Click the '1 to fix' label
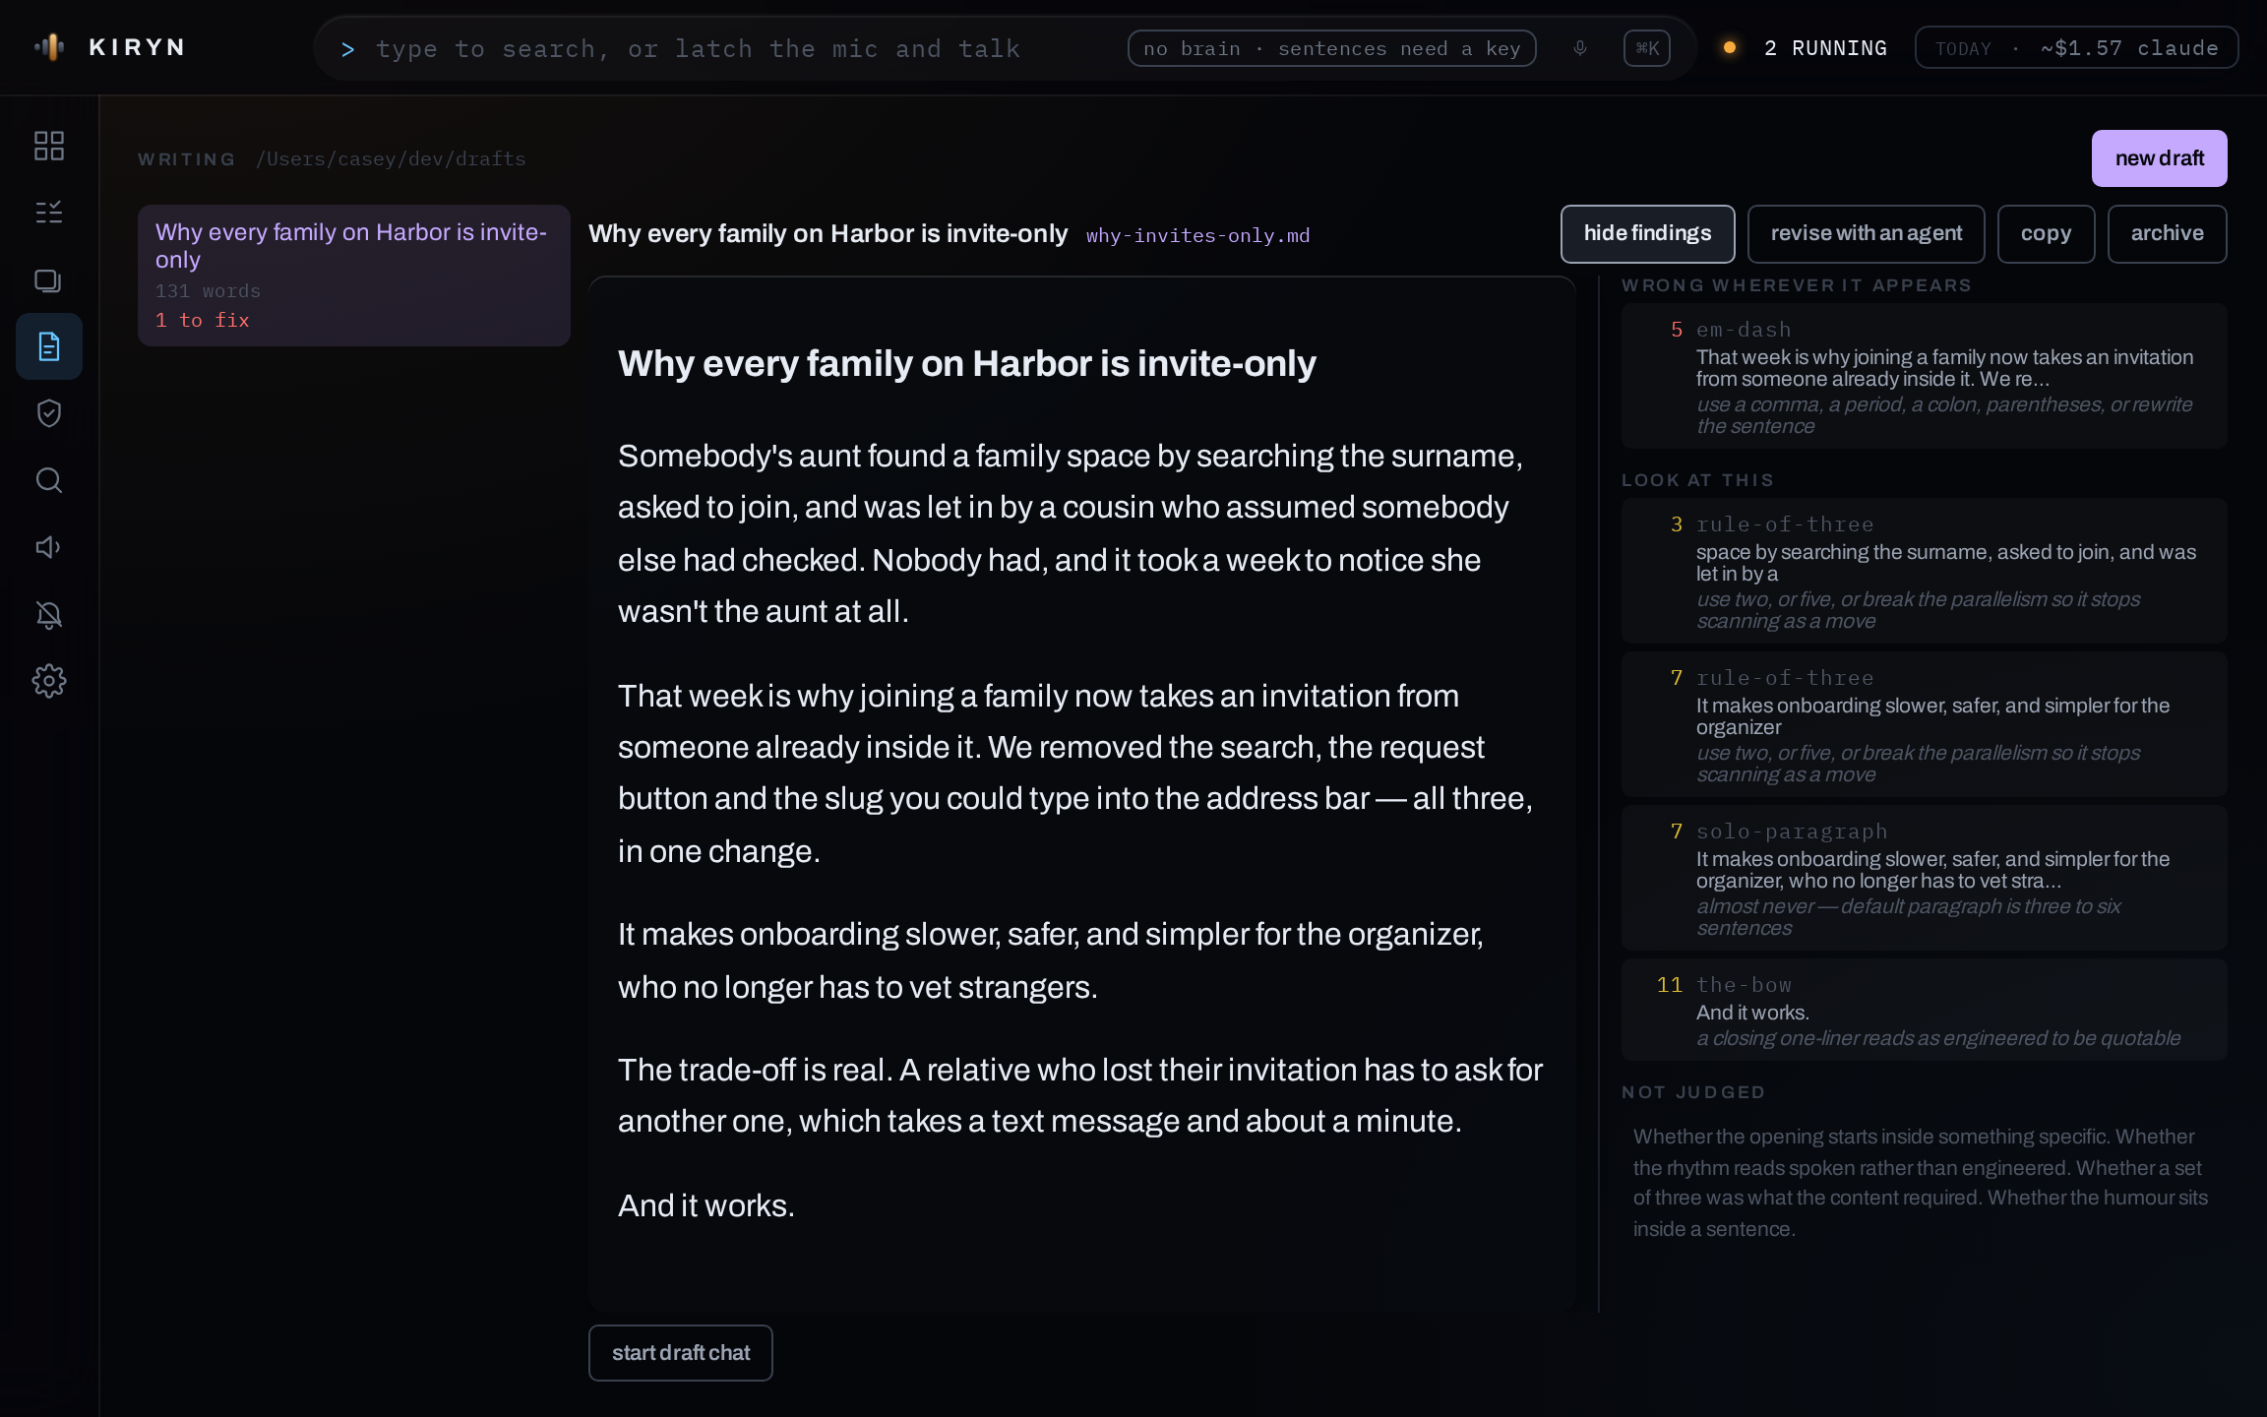Image resolution: width=2267 pixels, height=1417 pixels. click(203, 321)
